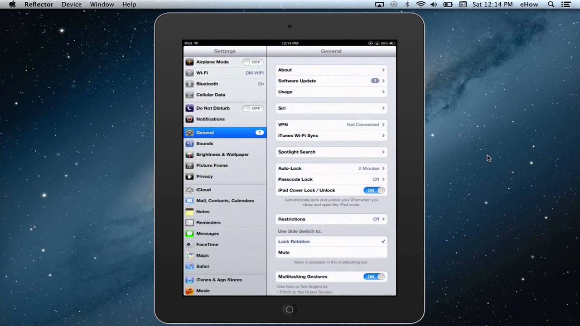The width and height of the screenshot is (580, 326).
Task: Choose Lock Rotation for the side switch
Action: pos(331,241)
